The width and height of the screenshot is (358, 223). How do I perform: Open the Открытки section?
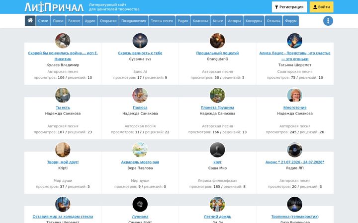tap(108, 21)
